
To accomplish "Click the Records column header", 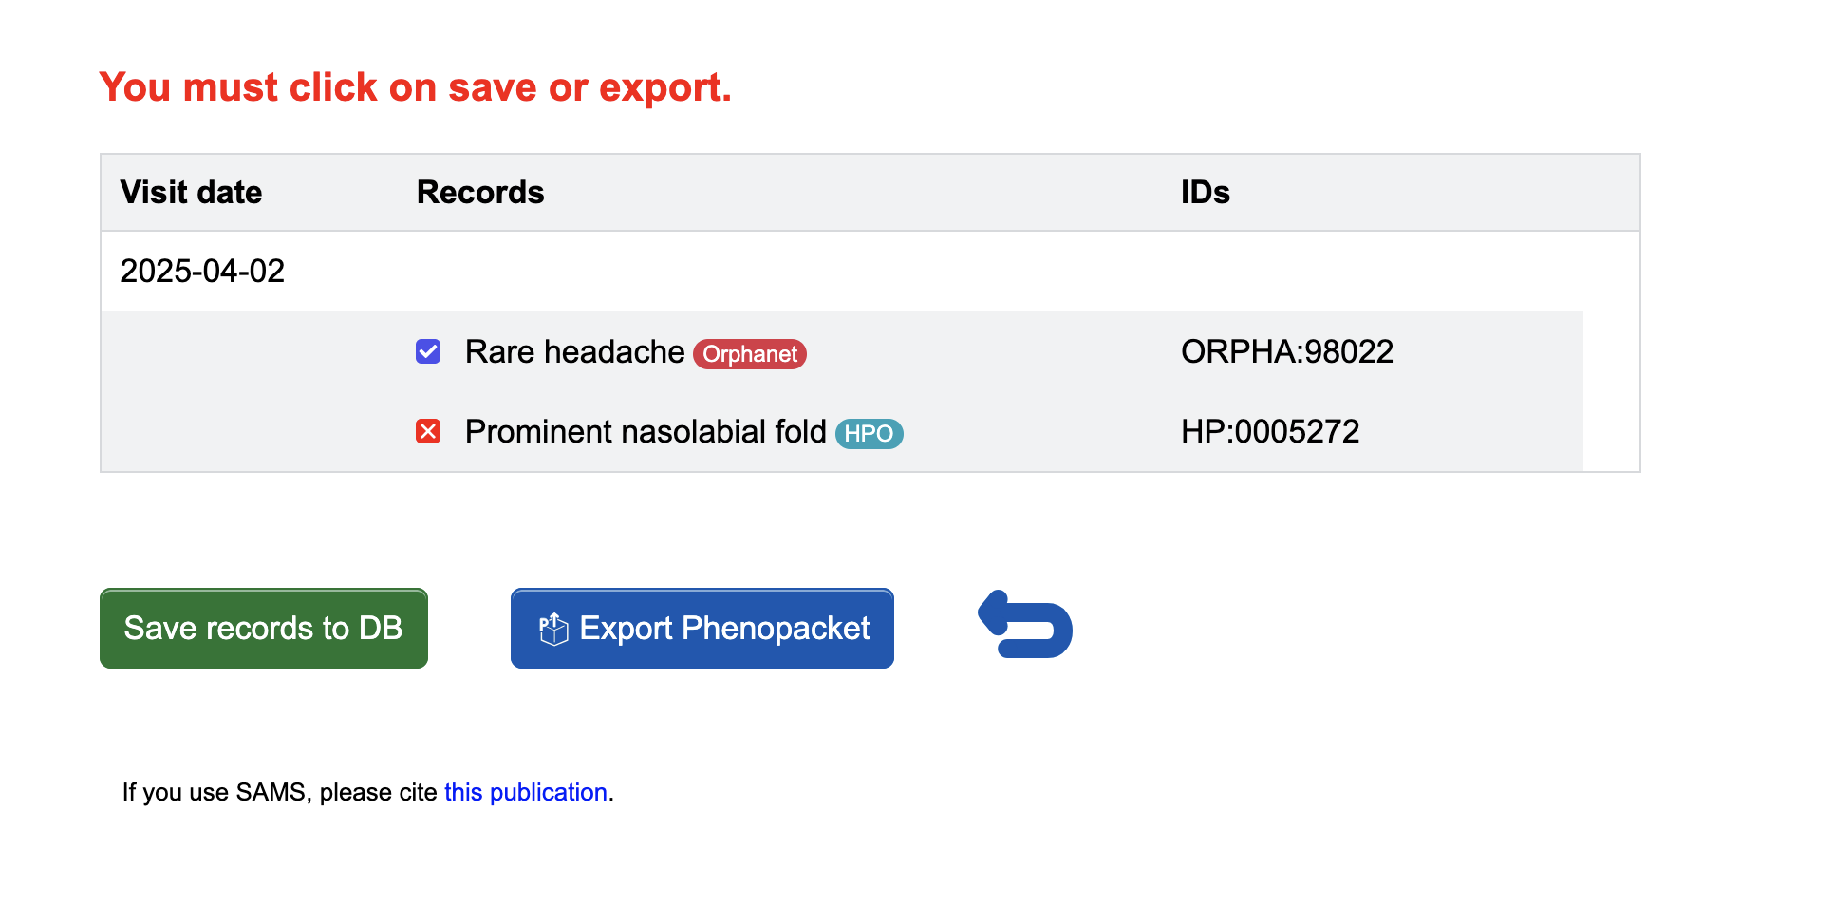I will click(x=480, y=193).
